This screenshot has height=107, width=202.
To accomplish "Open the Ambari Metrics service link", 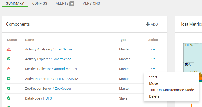I will click(x=65, y=69).
